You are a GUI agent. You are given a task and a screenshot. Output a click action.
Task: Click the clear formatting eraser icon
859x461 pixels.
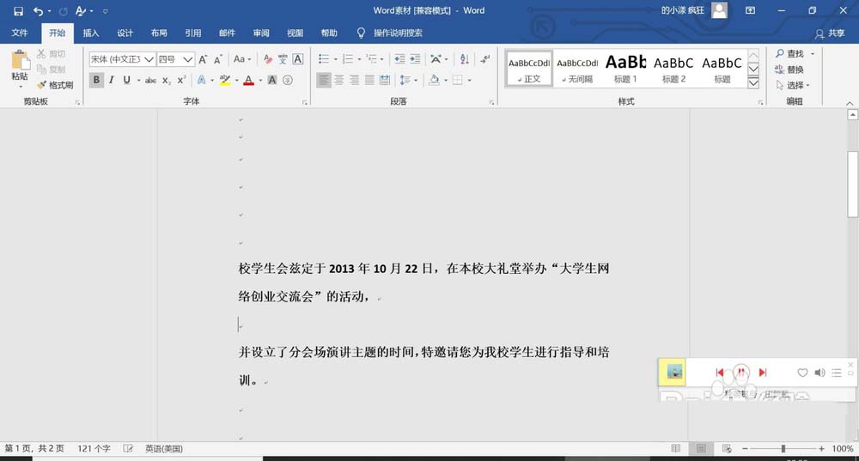pos(268,59)
